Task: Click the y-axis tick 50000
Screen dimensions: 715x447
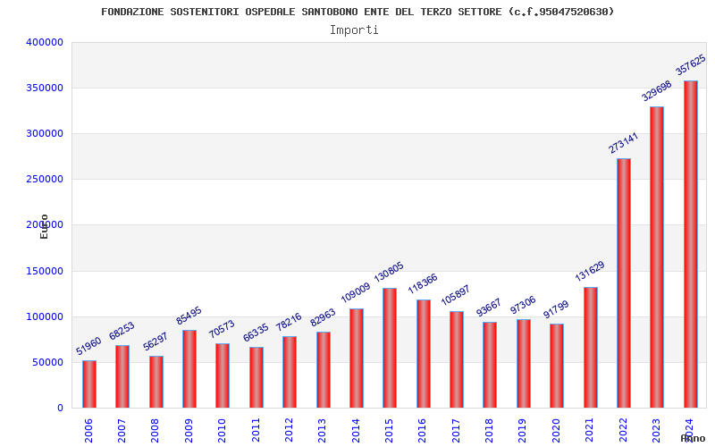Action: [47, 362]
